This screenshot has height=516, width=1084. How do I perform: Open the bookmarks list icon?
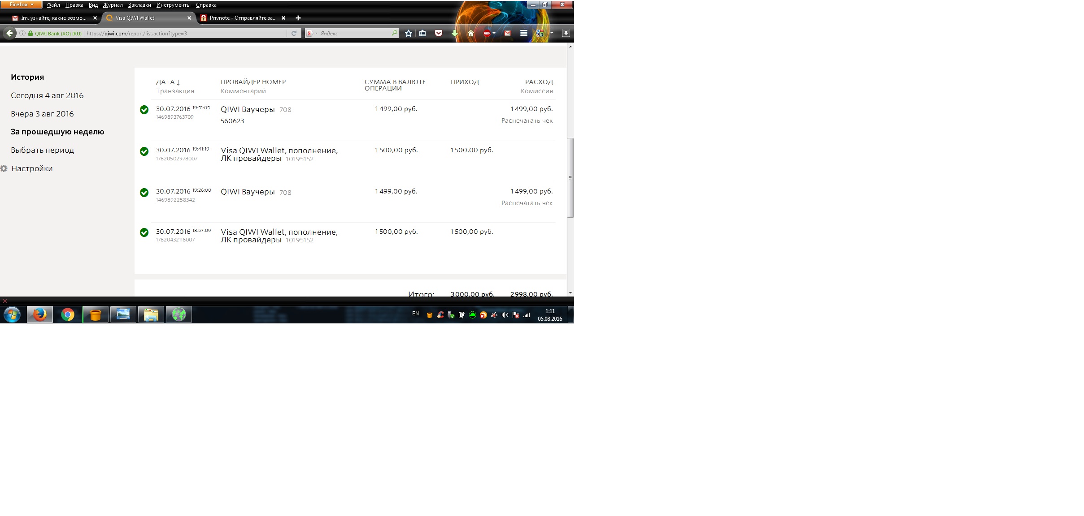pos(422,33)
